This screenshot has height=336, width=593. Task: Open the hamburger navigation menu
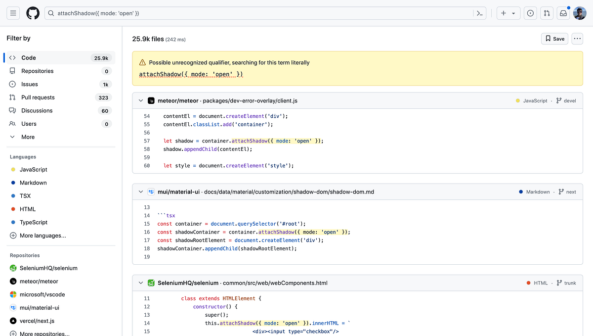13,13
